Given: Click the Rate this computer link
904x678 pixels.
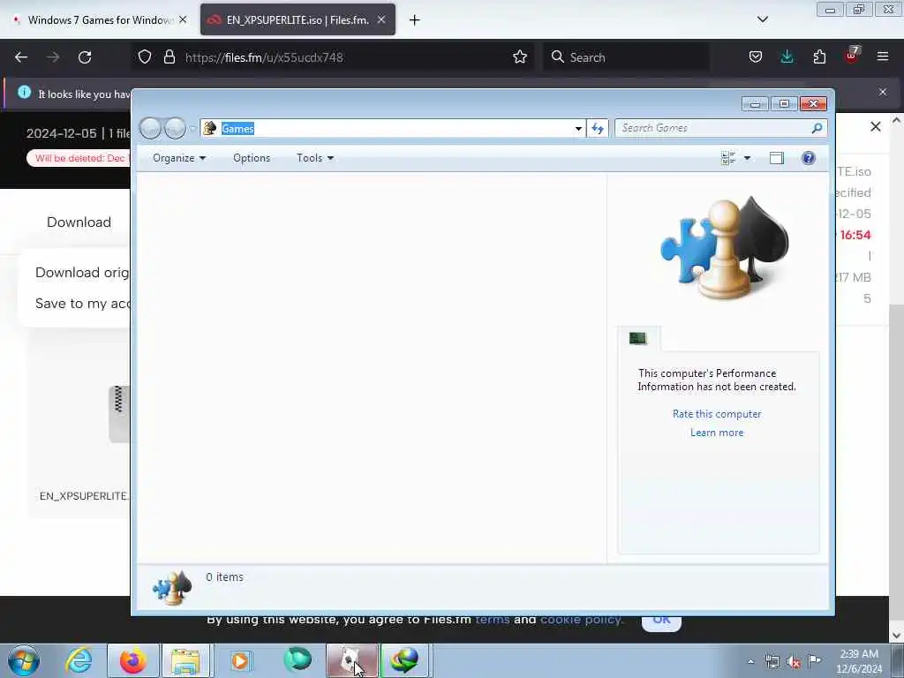Looking at the screenshot, I should click(x=717, y=414).
